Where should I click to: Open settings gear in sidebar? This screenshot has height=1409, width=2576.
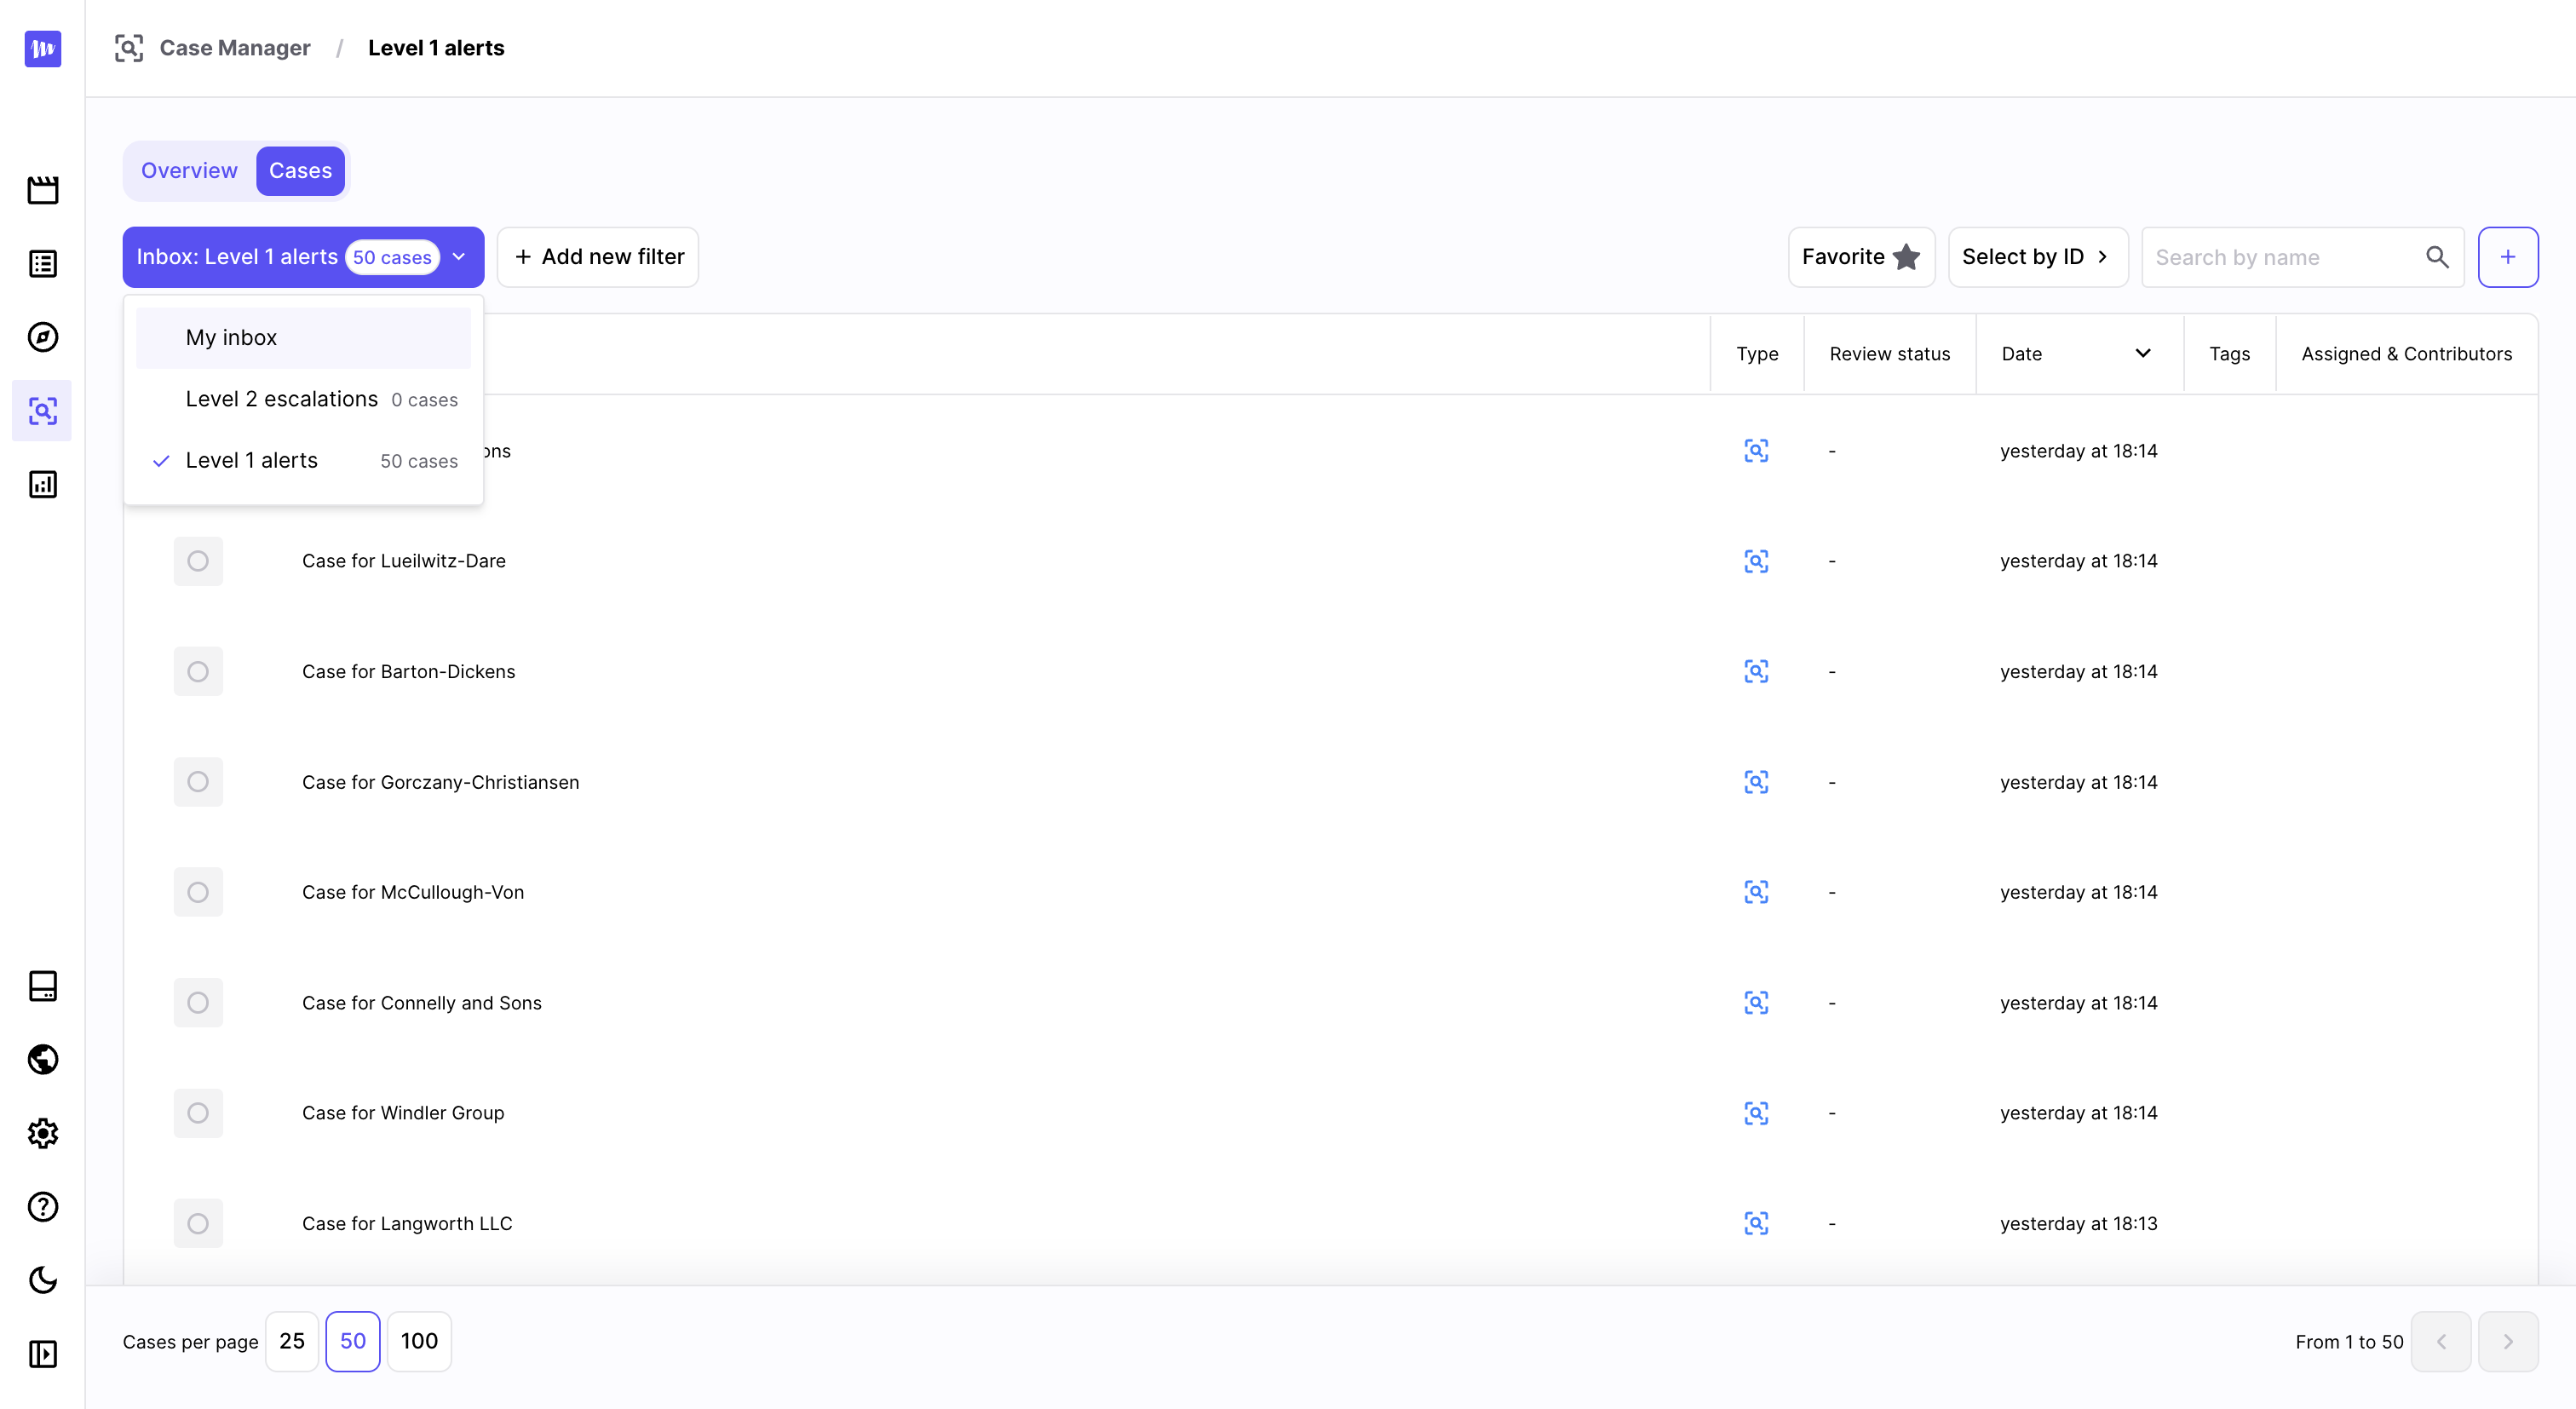pos(42,1133)
